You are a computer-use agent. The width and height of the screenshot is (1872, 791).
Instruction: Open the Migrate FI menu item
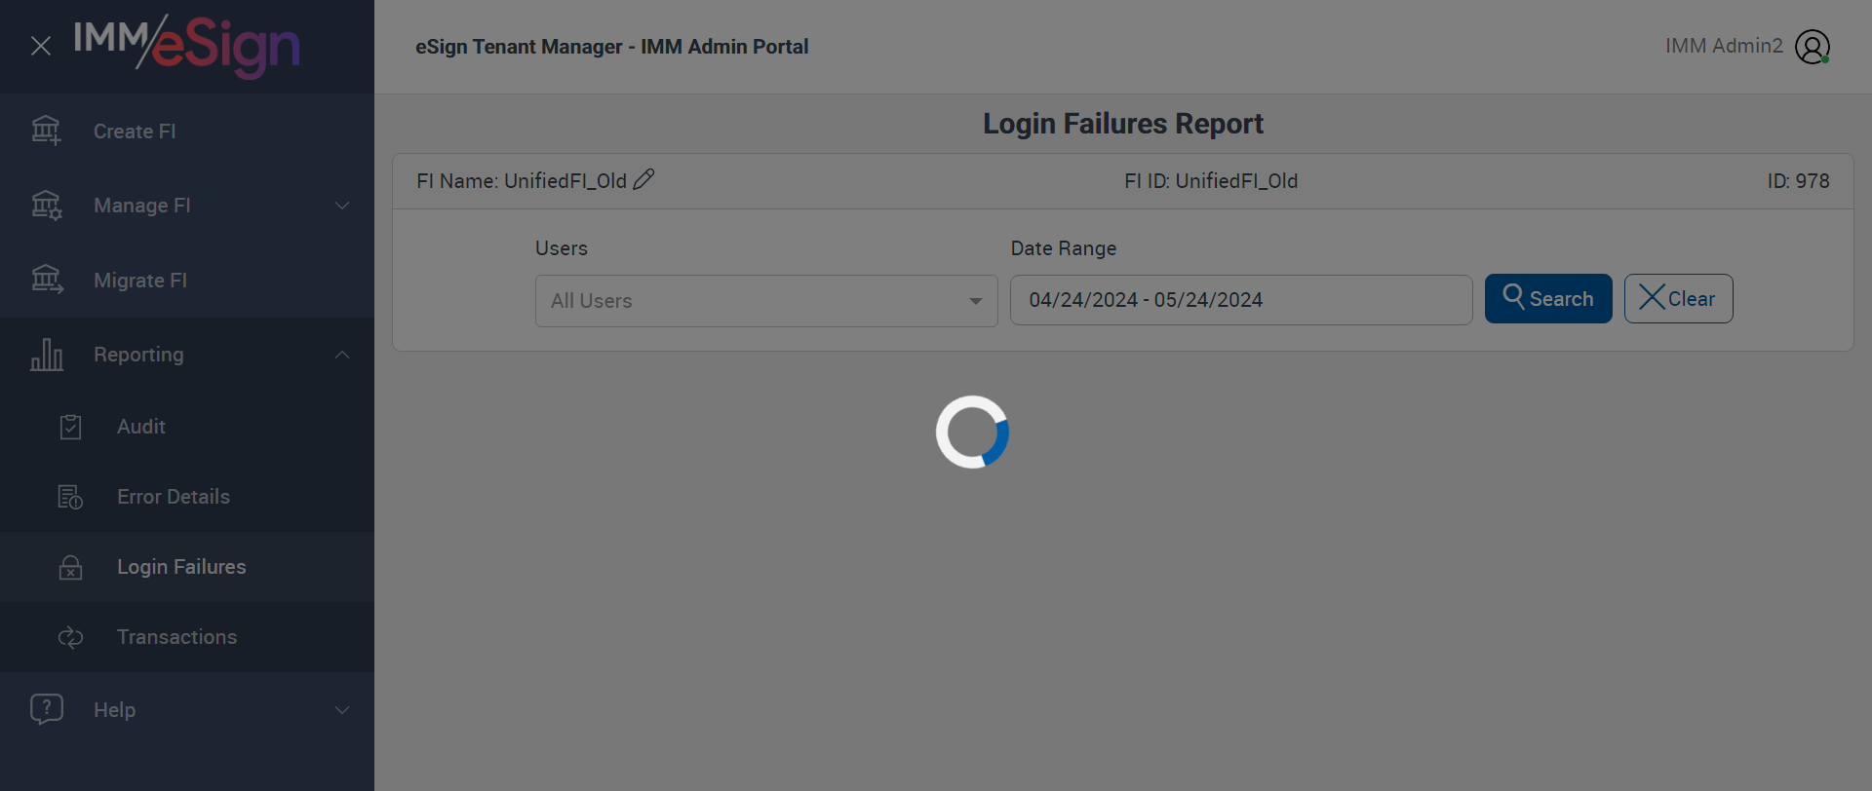140,281
